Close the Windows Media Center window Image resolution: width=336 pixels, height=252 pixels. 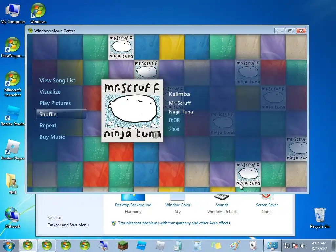[301, 31]
